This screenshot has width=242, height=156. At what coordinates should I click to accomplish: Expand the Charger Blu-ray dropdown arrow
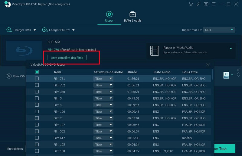tap(74, 30)
